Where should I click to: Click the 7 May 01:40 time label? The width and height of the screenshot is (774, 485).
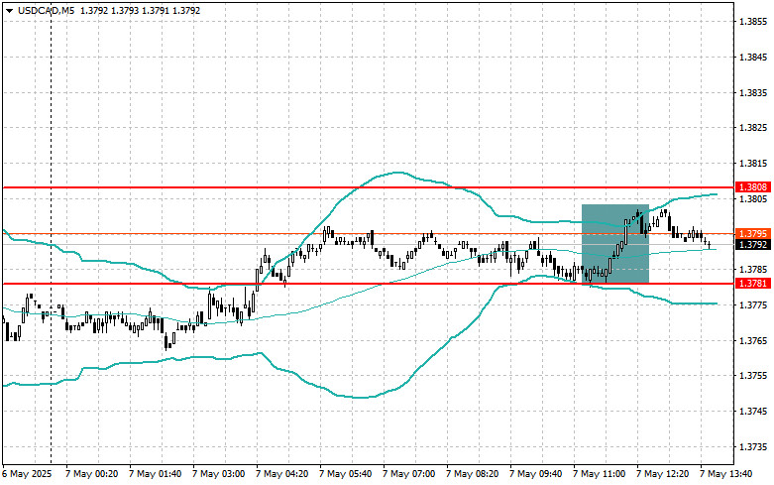pos(155,474)
